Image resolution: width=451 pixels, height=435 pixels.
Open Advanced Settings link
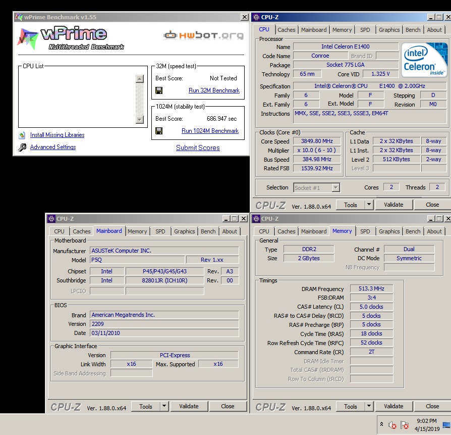pyautogui.click(x=53, y=147)
